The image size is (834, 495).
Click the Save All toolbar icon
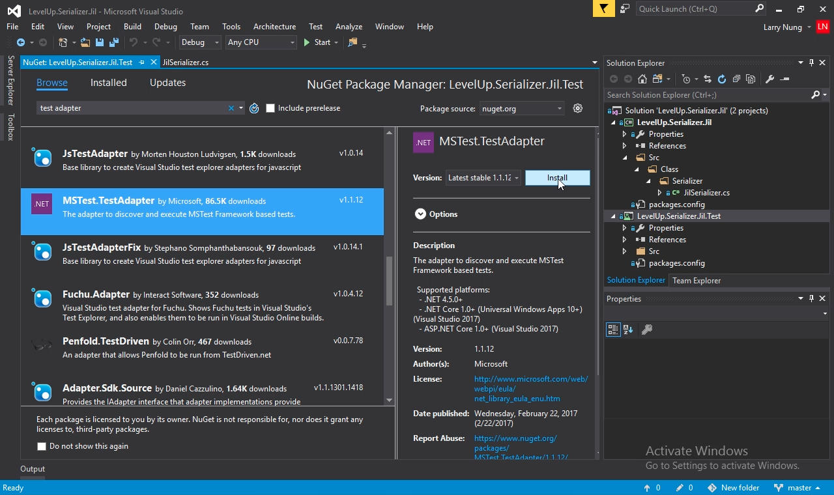113,42
